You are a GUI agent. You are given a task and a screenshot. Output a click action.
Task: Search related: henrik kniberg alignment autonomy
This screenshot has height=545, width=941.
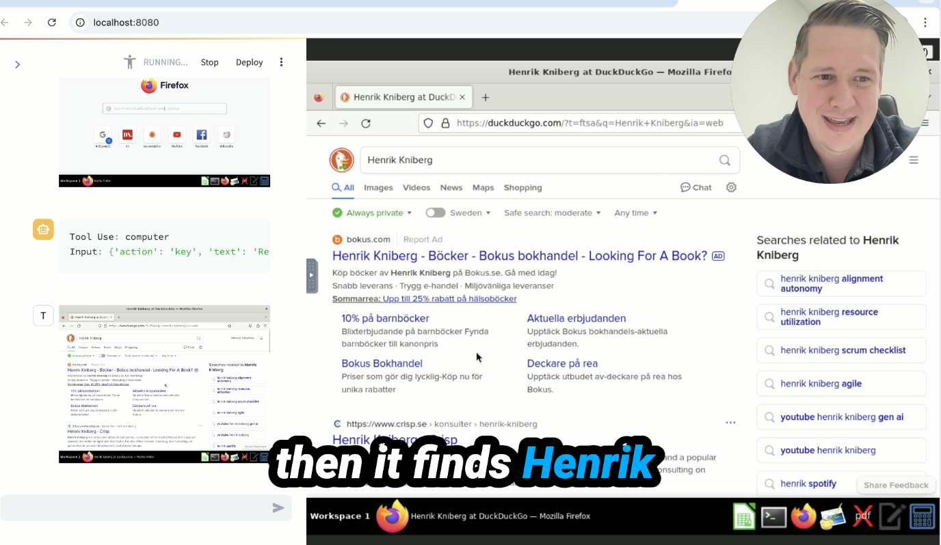tap(841, 283)
